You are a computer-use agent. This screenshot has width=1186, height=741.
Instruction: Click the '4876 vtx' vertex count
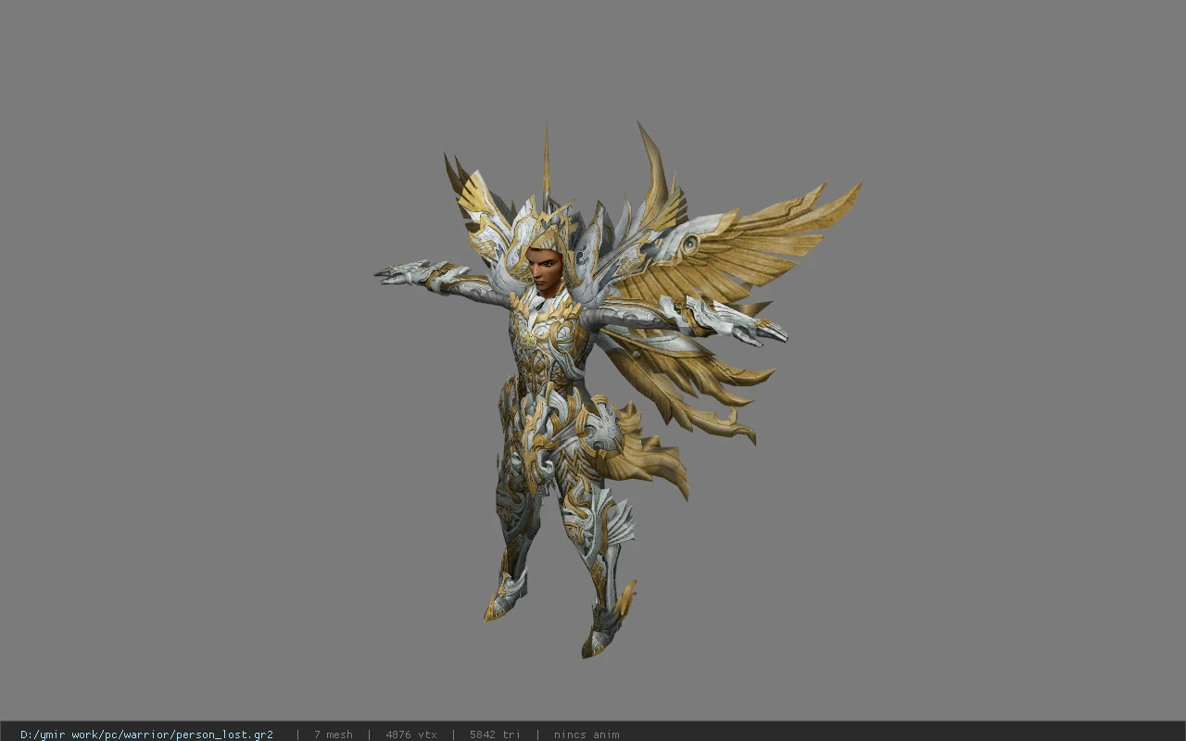[x=411, y=735]
